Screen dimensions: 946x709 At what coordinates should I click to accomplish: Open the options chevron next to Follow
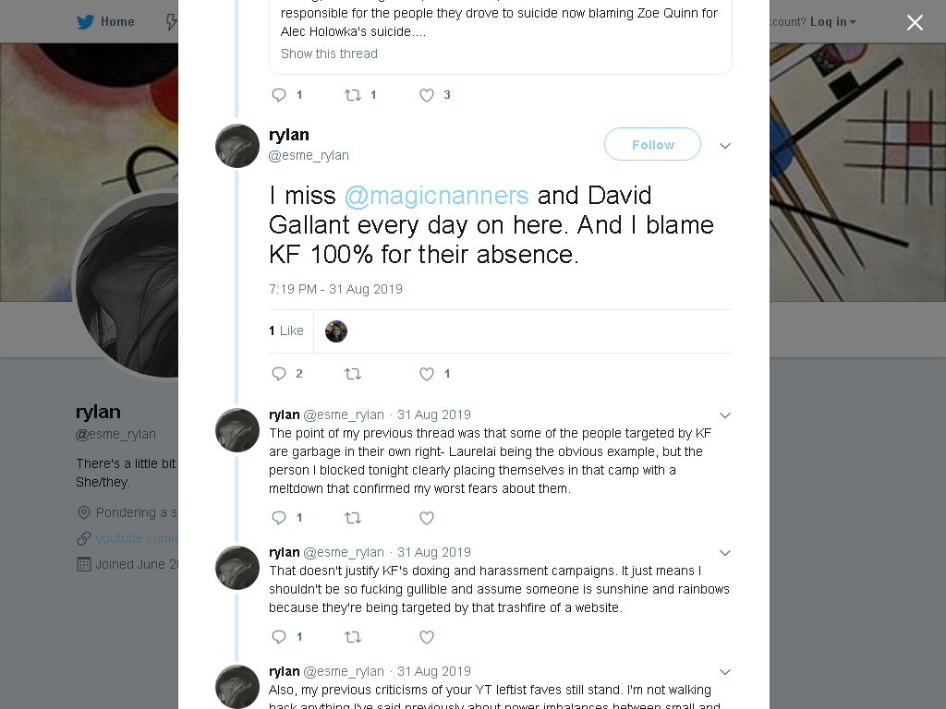(x=725, y=145)
